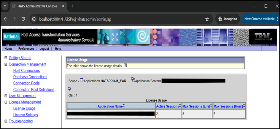Screen dimensions: 280x129
Task: Open Connection Pools link
Action: (26, 83)
